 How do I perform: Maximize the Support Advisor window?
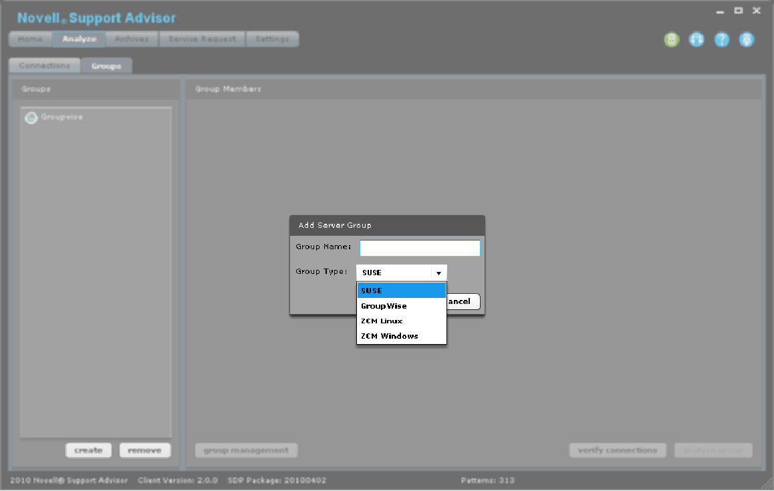pyautogui.click(x=739, y=11)
